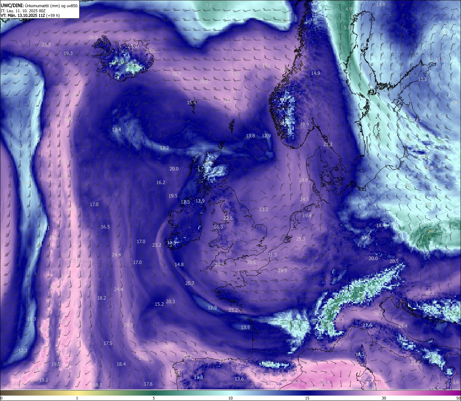
Task: Click the 30 tick on color scale
Action: point(384,398)
